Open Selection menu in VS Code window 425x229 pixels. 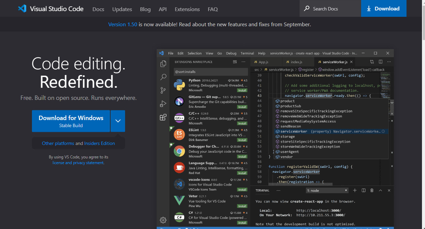tap(194, 53)
